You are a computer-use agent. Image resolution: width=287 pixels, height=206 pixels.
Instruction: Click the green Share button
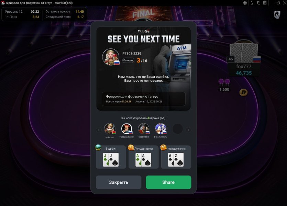[168, 182]
